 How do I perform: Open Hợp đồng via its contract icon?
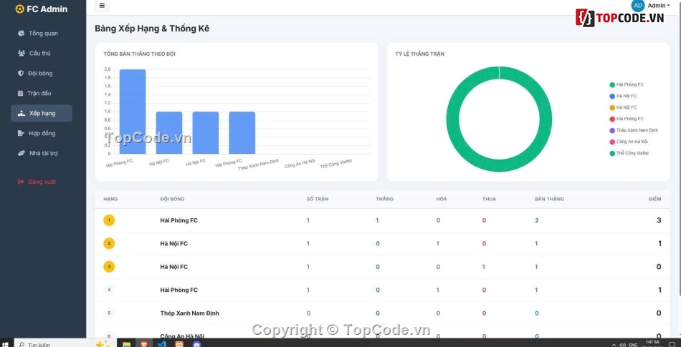click(x=21, y=133)
